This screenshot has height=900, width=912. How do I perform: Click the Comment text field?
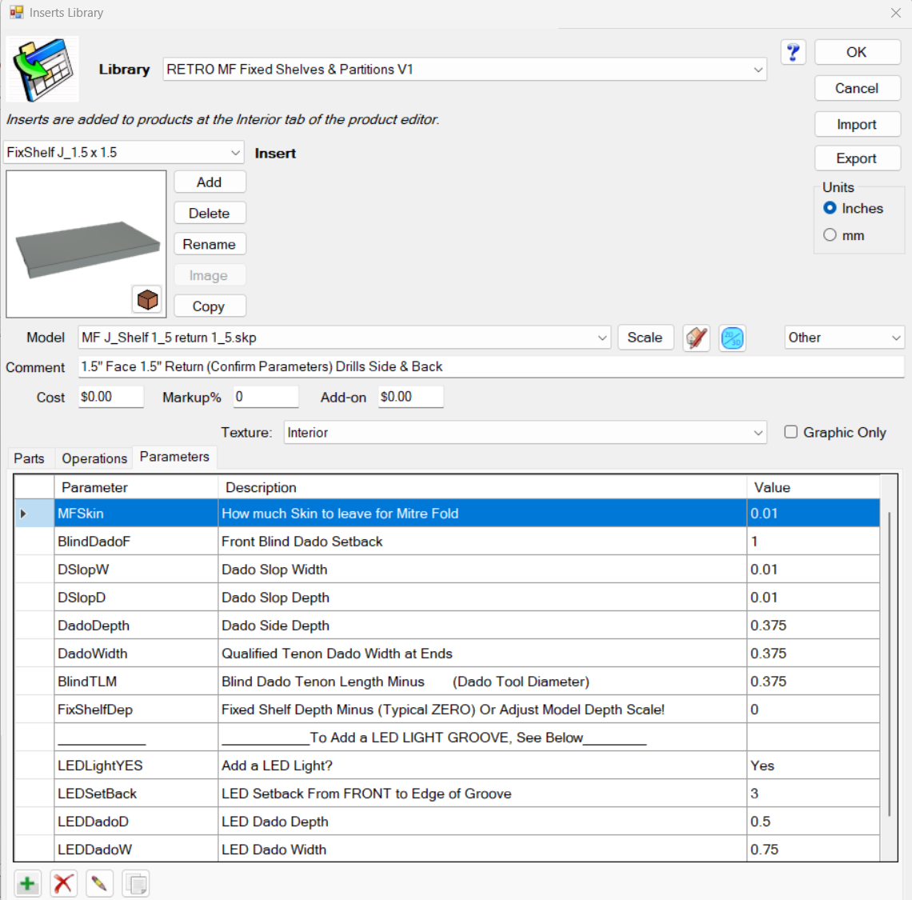click(491, 366)
